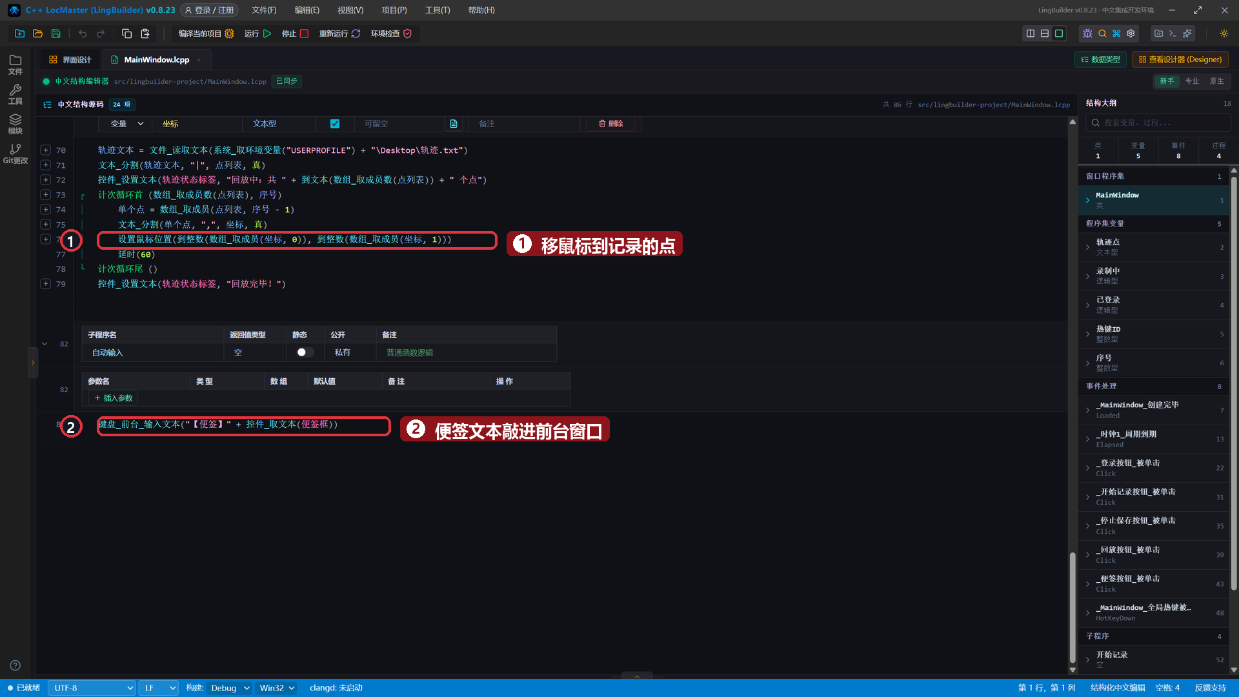The width and height of the screenshot is (1239, 697).
Task: Click the open folder toolbar icon
Action: tap(37, 34)
